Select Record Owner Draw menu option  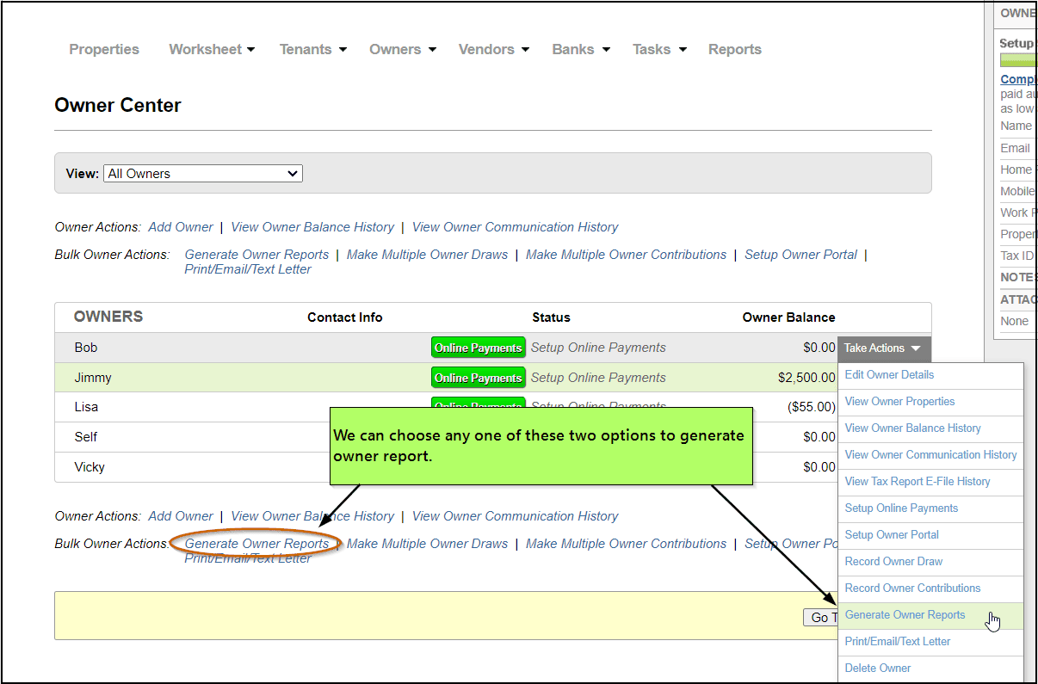893,562
